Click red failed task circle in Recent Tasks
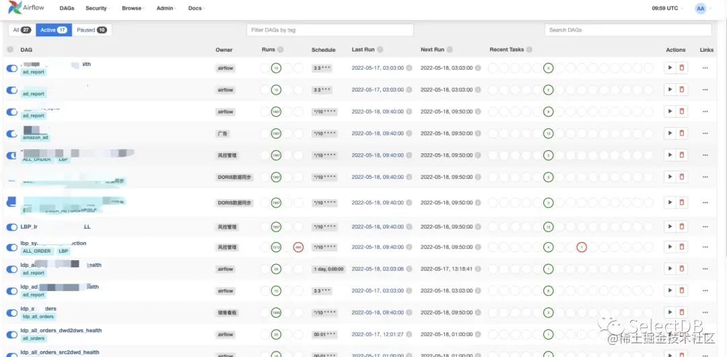Viewport: 727px width, 357px height. coord(582,247)
